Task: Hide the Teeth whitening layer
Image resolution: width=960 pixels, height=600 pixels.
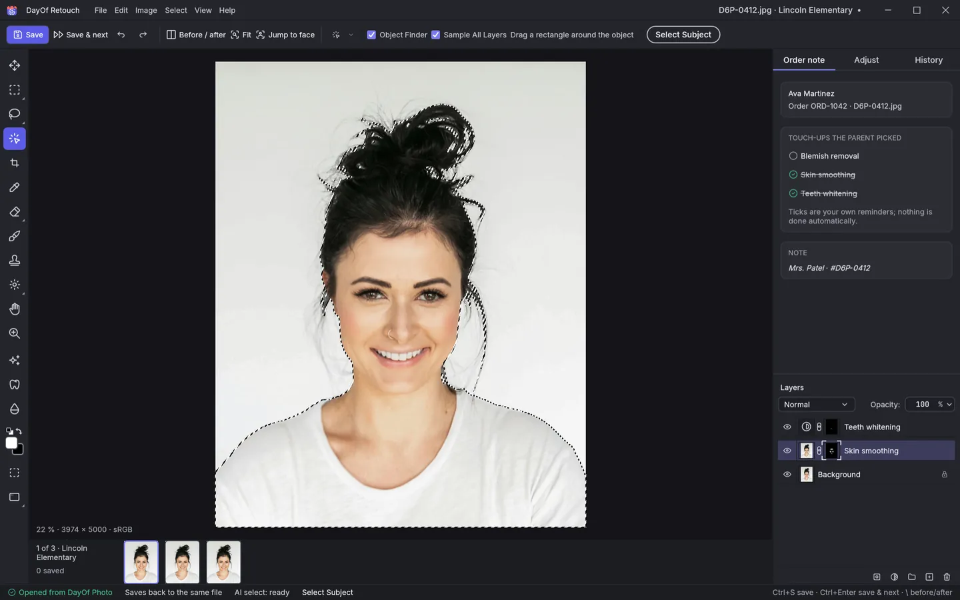Action: (x=787, y=427)
